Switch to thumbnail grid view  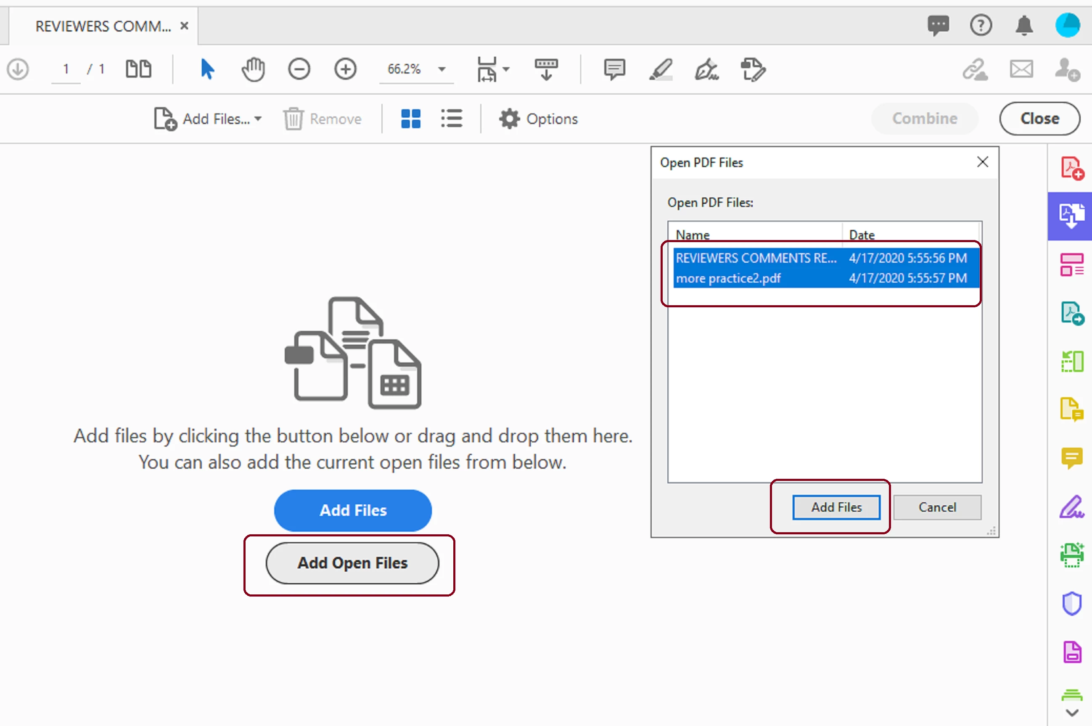(x=410, y=119)
